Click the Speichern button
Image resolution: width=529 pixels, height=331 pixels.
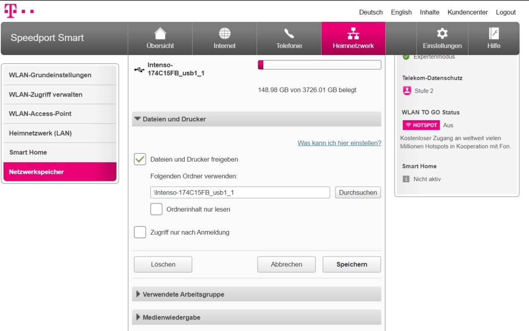(x=352, y=264)
